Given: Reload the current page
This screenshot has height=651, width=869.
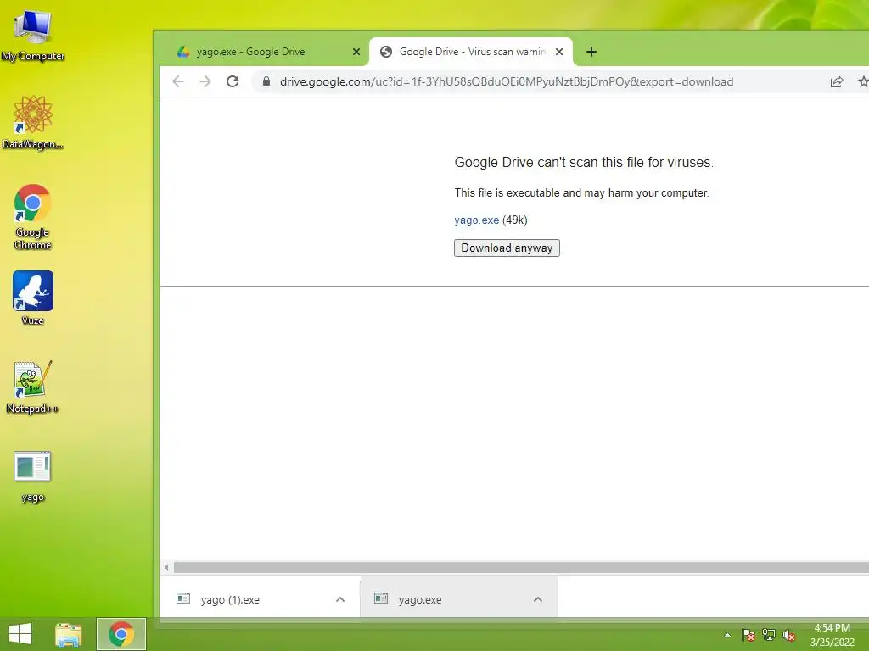Looking at the screenshot, I should 233,82.
